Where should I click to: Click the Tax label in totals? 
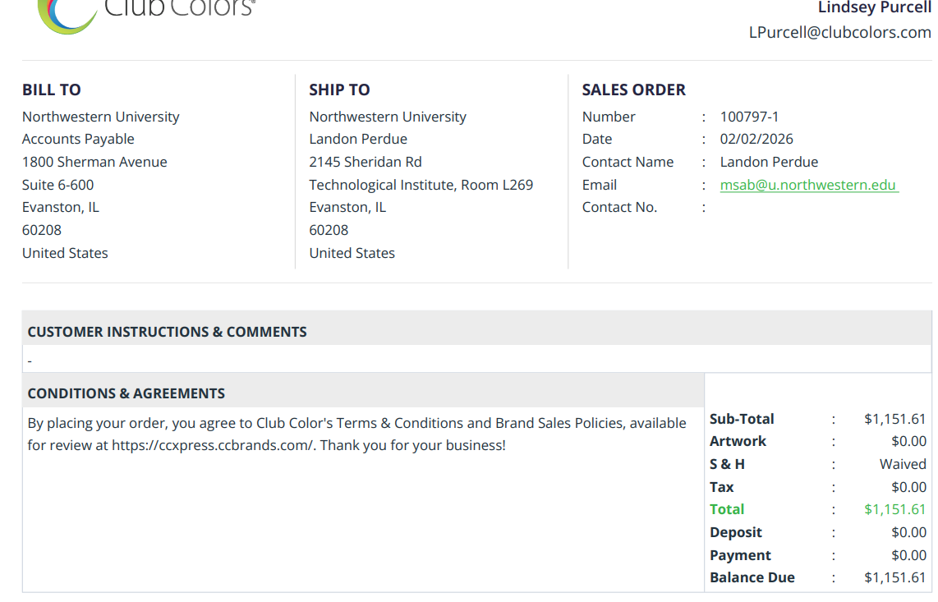(721, 487)
